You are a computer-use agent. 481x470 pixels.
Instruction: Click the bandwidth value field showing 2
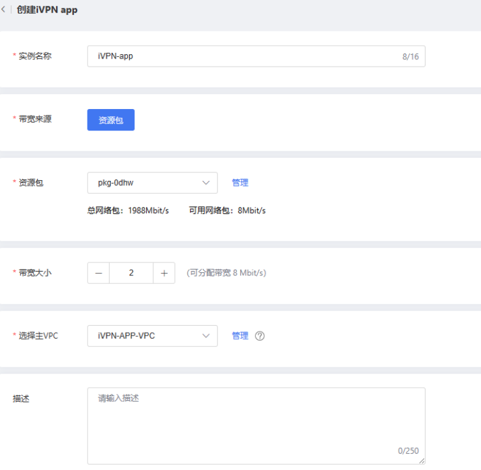click(x=131, y=273)
